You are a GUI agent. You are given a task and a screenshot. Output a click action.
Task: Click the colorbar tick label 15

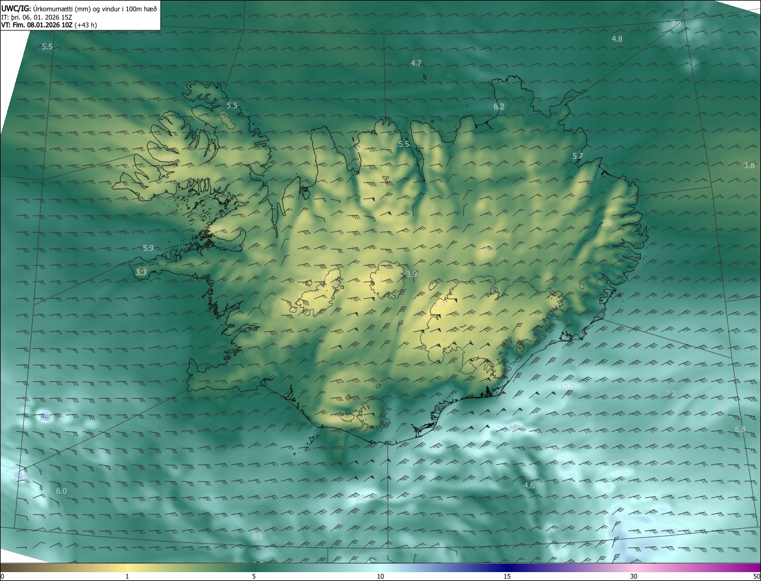[x=507, y=576]
